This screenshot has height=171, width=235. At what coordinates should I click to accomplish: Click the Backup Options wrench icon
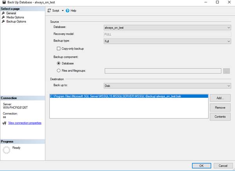(x=3, y=22)
